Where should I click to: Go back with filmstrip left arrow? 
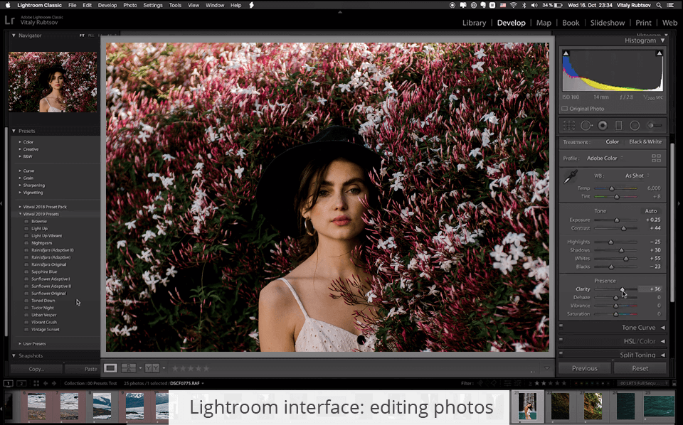46,383
